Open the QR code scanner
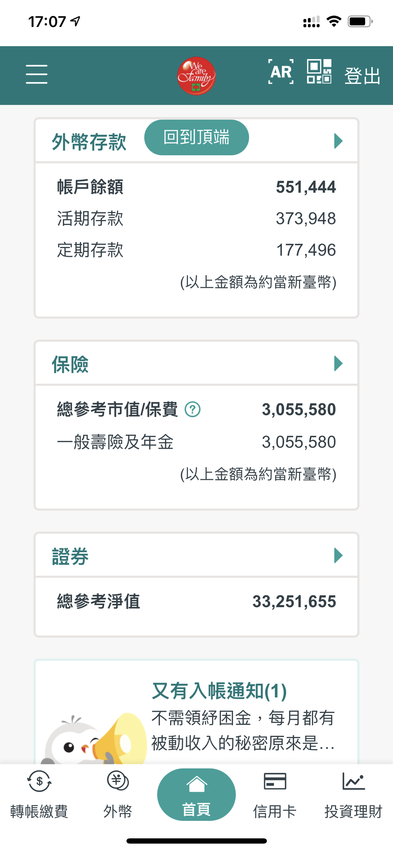Image resolution: width=393 pixels, height=852 pixels. pyautogui.click(x=319, y=72)
